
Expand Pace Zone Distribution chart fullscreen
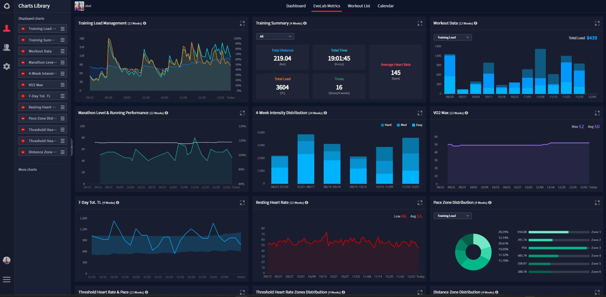pos(597,203)
